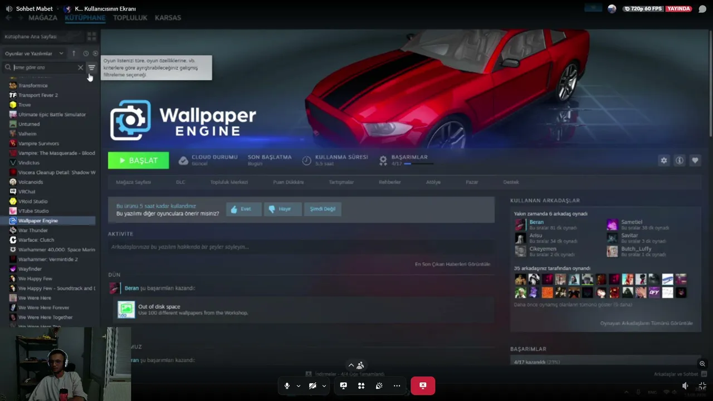Viewport: 713px width, 401px height.
Task: Open friend Sametiel's avatar
Action: pos(612,225)
